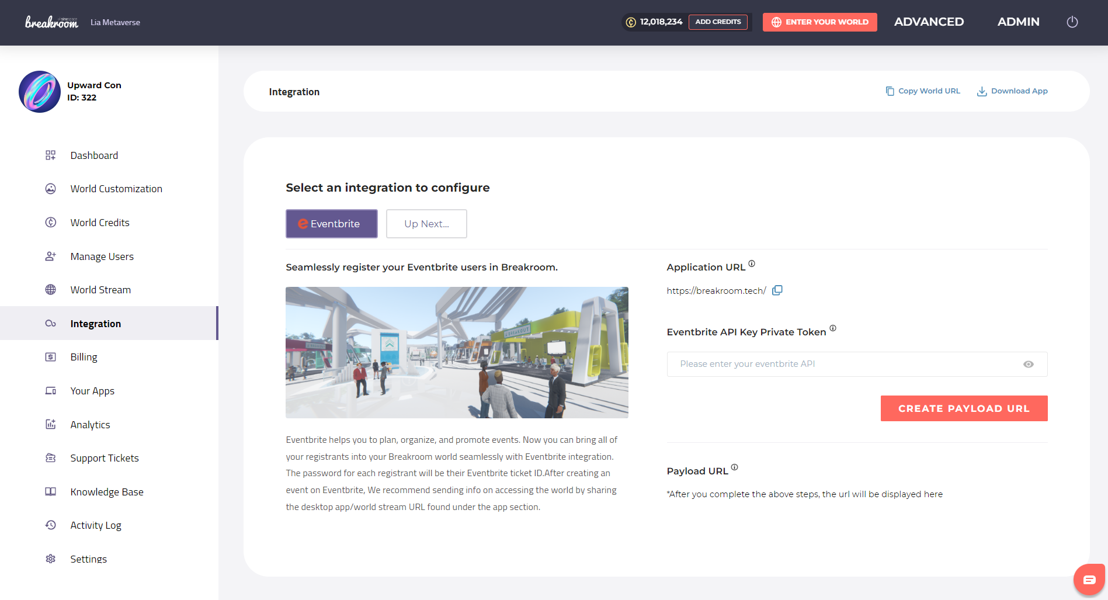Viewport: 1108px width, 600px height.
Task: Open the Analytics section
Action: [91, 425]
